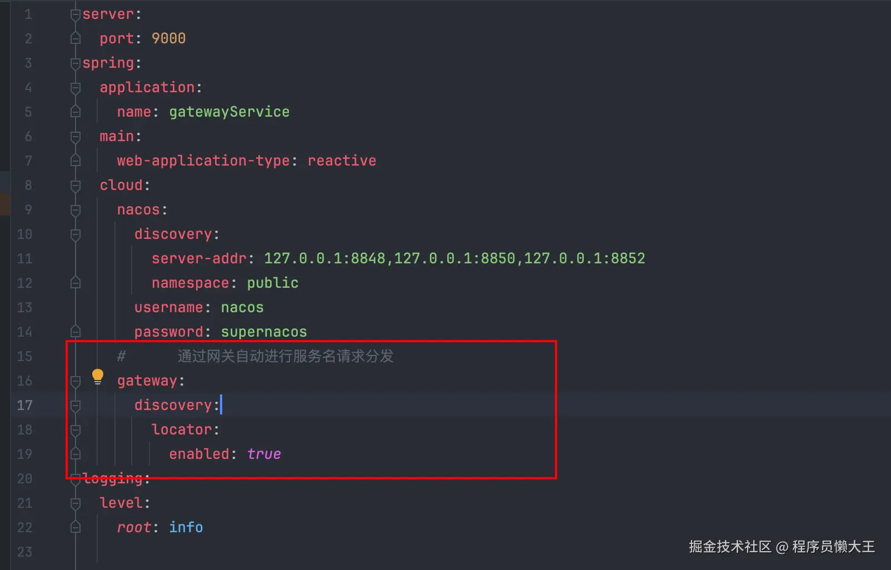891x570 pixels.
Task: Click the server-addr address list value
Action: (x=454, y=259)
